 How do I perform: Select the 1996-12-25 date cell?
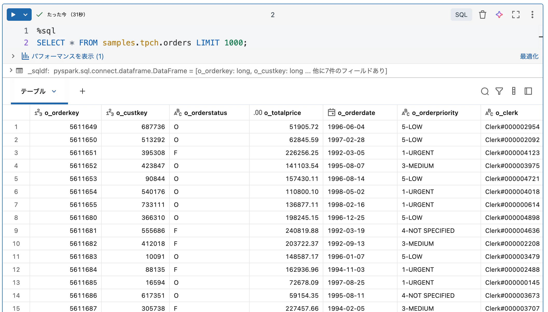click(x=360, y=218)
